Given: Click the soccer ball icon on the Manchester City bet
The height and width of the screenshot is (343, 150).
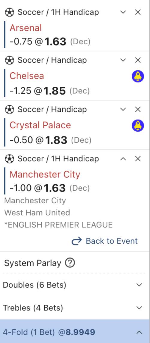Looking at the screenshot, I should tap(9, 159).
